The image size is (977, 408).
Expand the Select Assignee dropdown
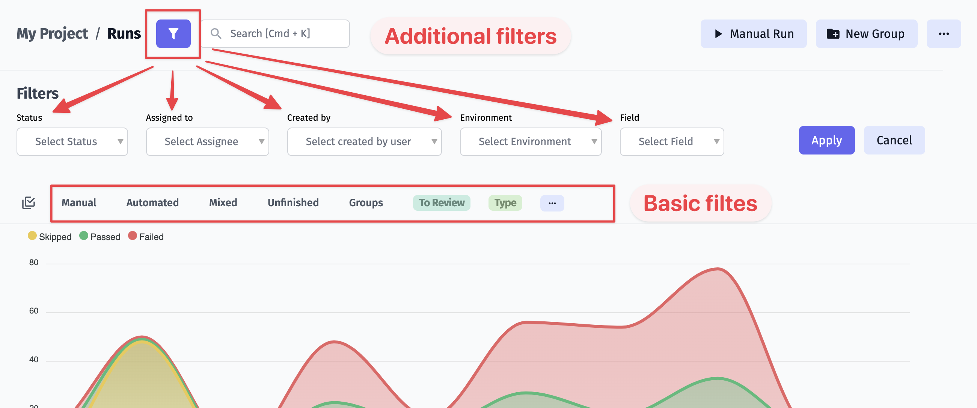click(208, 142)
